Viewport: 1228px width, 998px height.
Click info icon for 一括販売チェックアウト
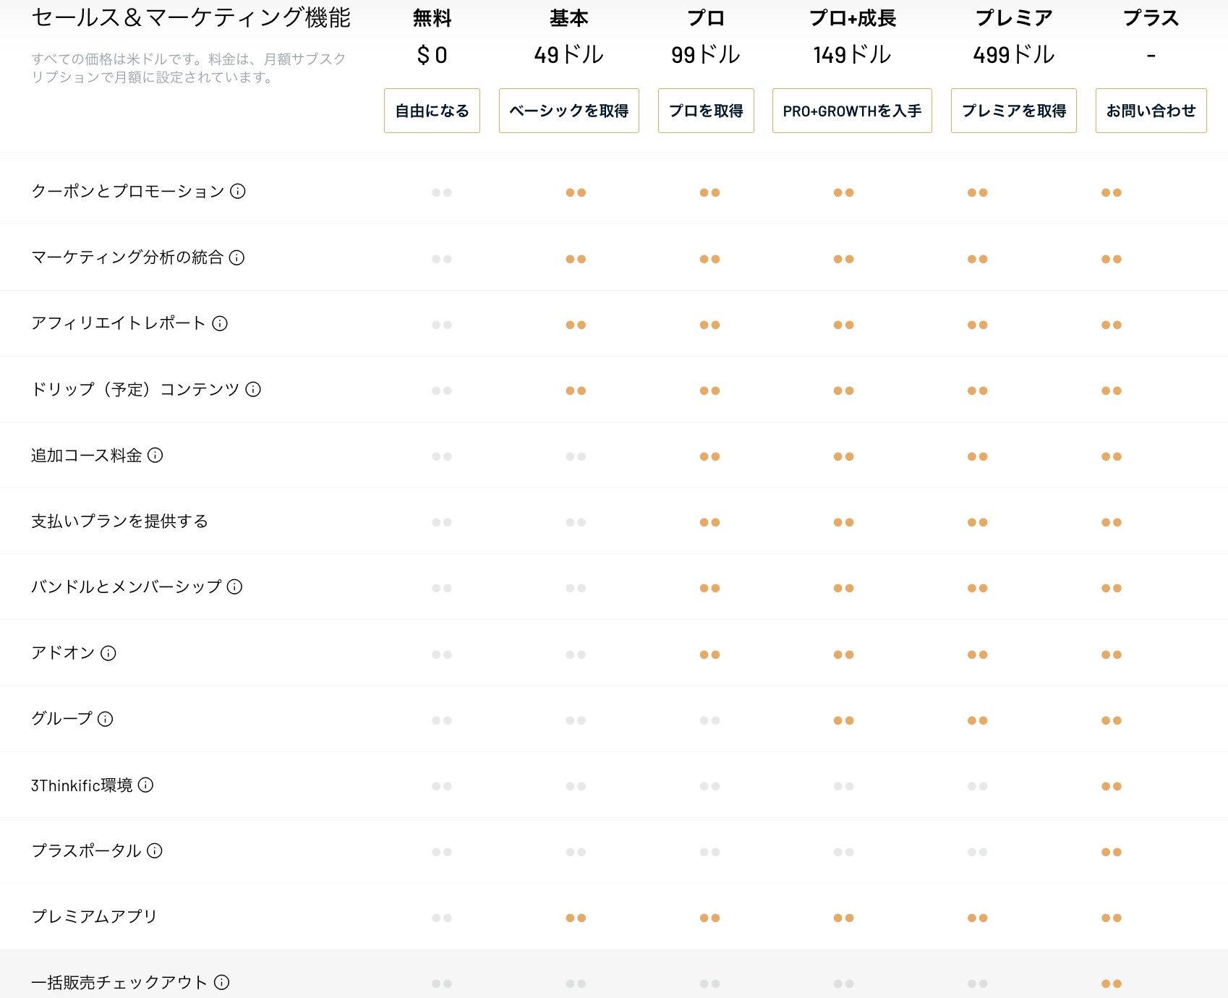click(222, 983)
